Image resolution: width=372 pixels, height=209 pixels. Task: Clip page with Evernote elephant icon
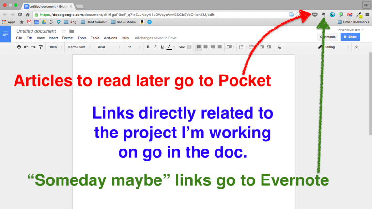click(324, 15)
